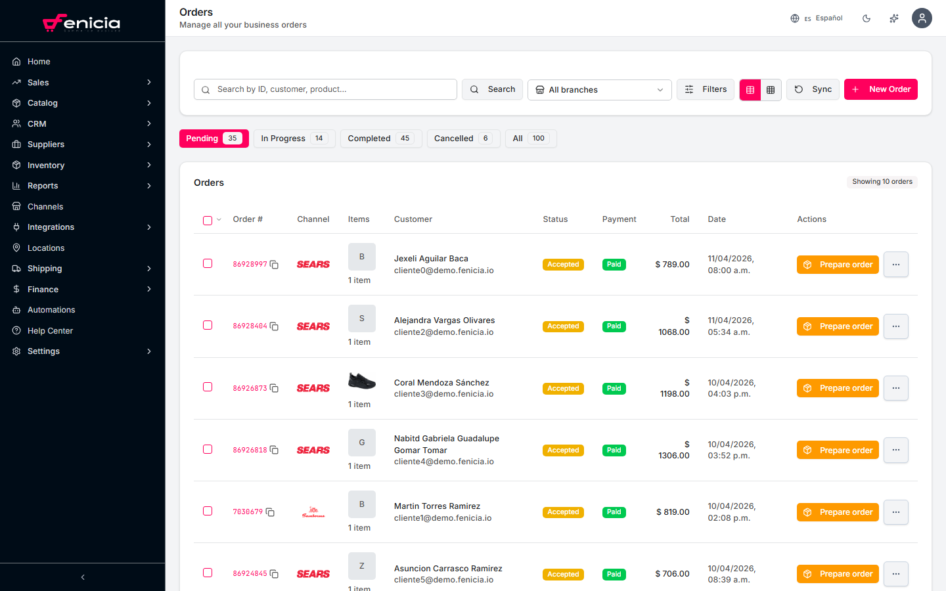Viewport: 946px width, 591px height.
Task: Switch to the Completed orders tab
Action: 381,138
